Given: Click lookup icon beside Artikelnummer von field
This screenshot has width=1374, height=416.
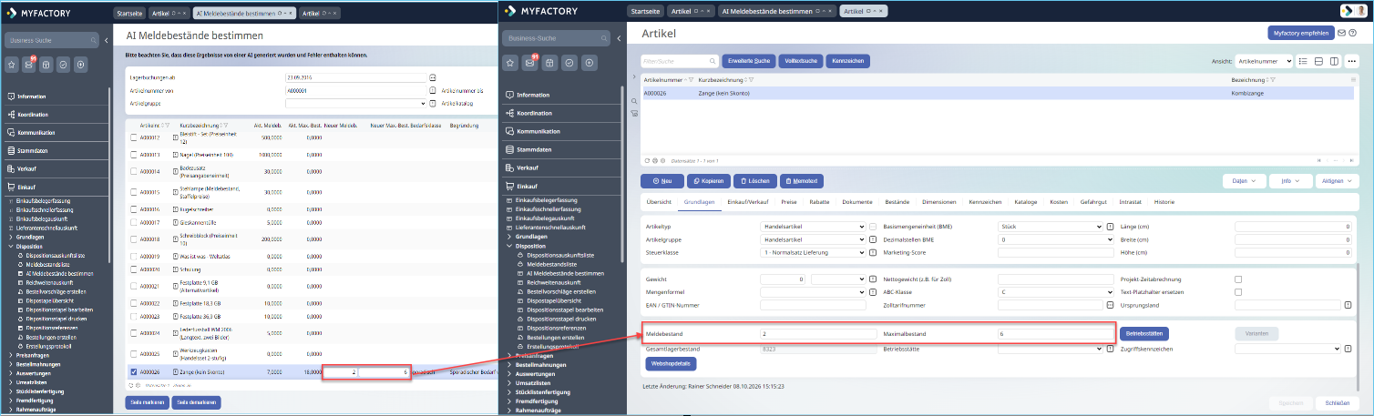Looking at the screenshot, I should tap(434, 91).
